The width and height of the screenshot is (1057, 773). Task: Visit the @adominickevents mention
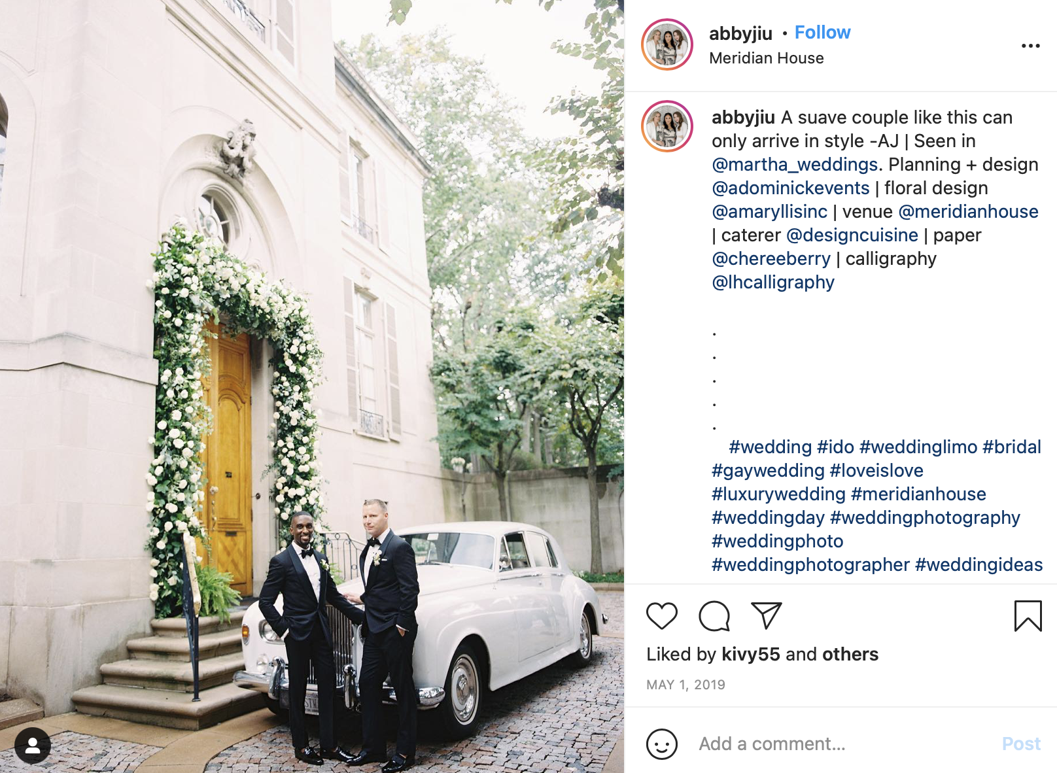[790, 188]
